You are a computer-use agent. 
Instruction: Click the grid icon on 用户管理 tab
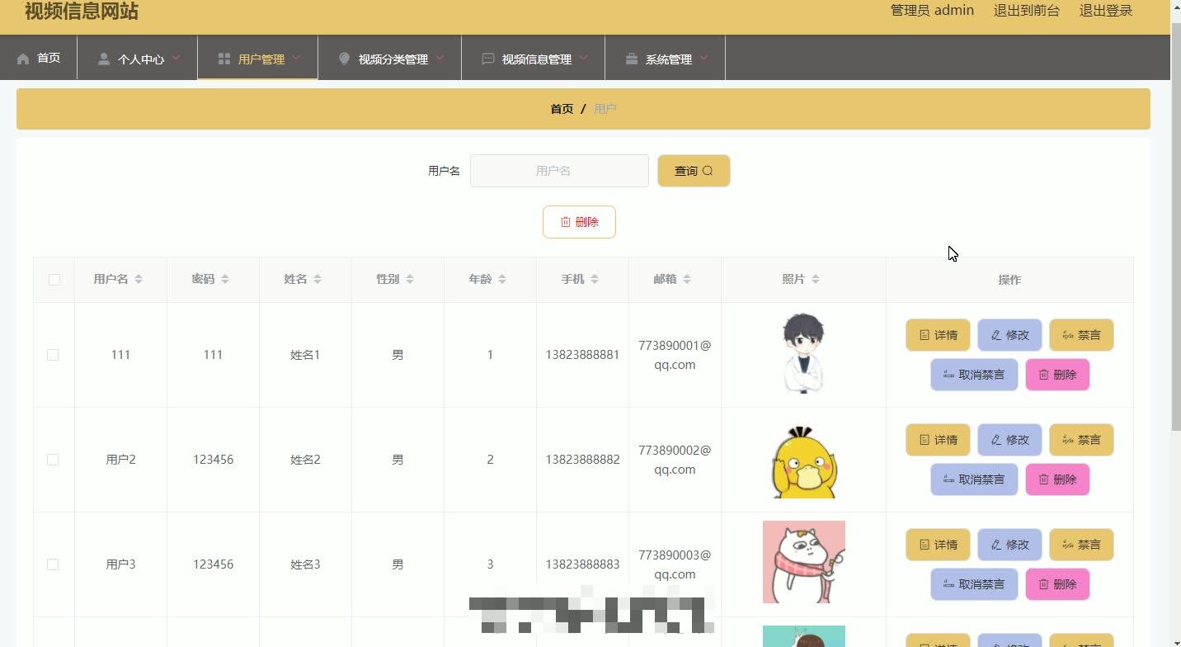click(224, 58)
